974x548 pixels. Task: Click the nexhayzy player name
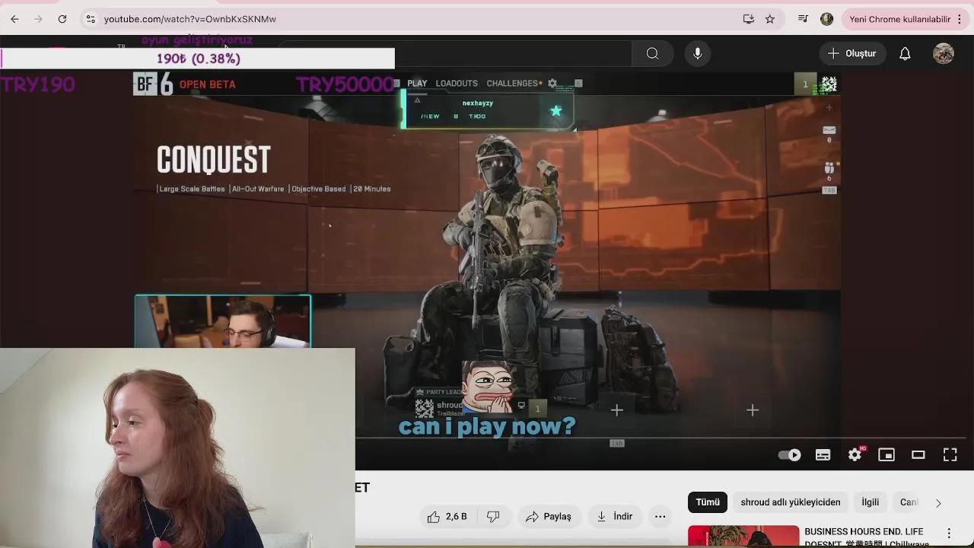pyautogui.click(x=478, y=104)
